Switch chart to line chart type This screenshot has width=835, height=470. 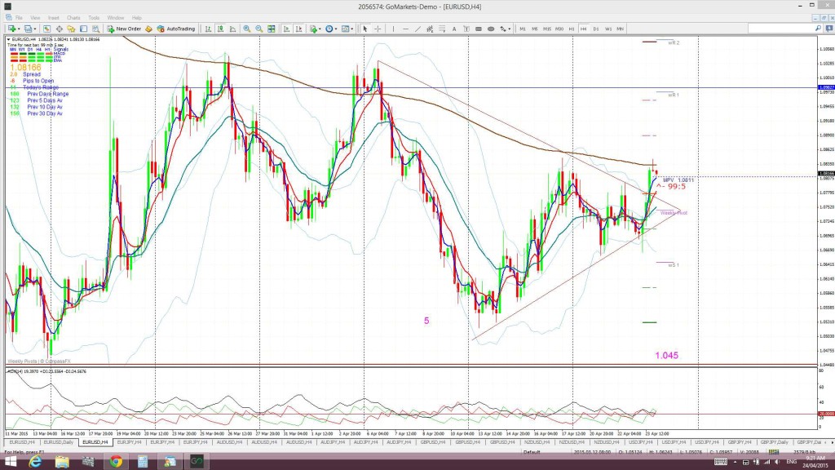pos(232,29)
